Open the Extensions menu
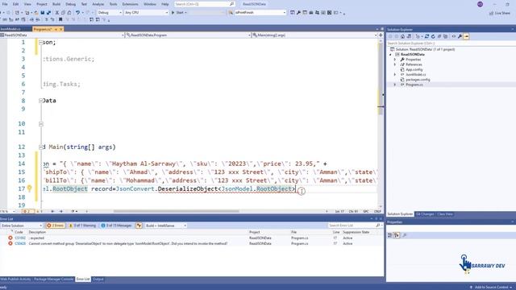The height and width of the screenshot is (290, 516). point(131,4)
